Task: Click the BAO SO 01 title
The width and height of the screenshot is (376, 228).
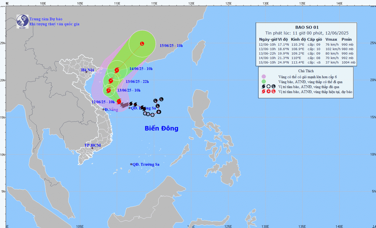Action: click(307, 27)
